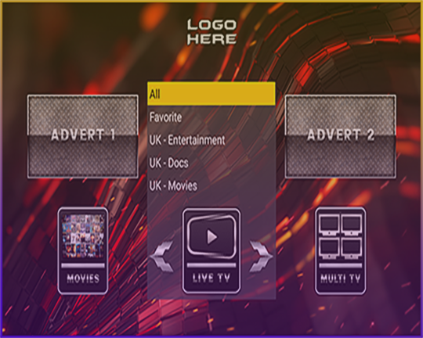Viewport: 423px width, 338px height.
Task: Open the Multi TV grid icon
Action: (341, 250)
